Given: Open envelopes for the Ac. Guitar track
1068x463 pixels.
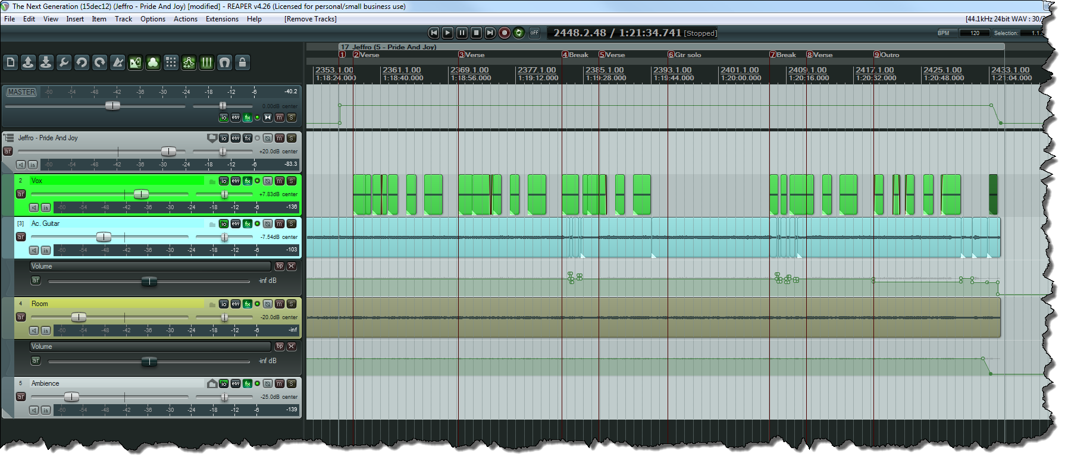Looking at the screenshot, I should pyautogui.click(x=236, y=223).
